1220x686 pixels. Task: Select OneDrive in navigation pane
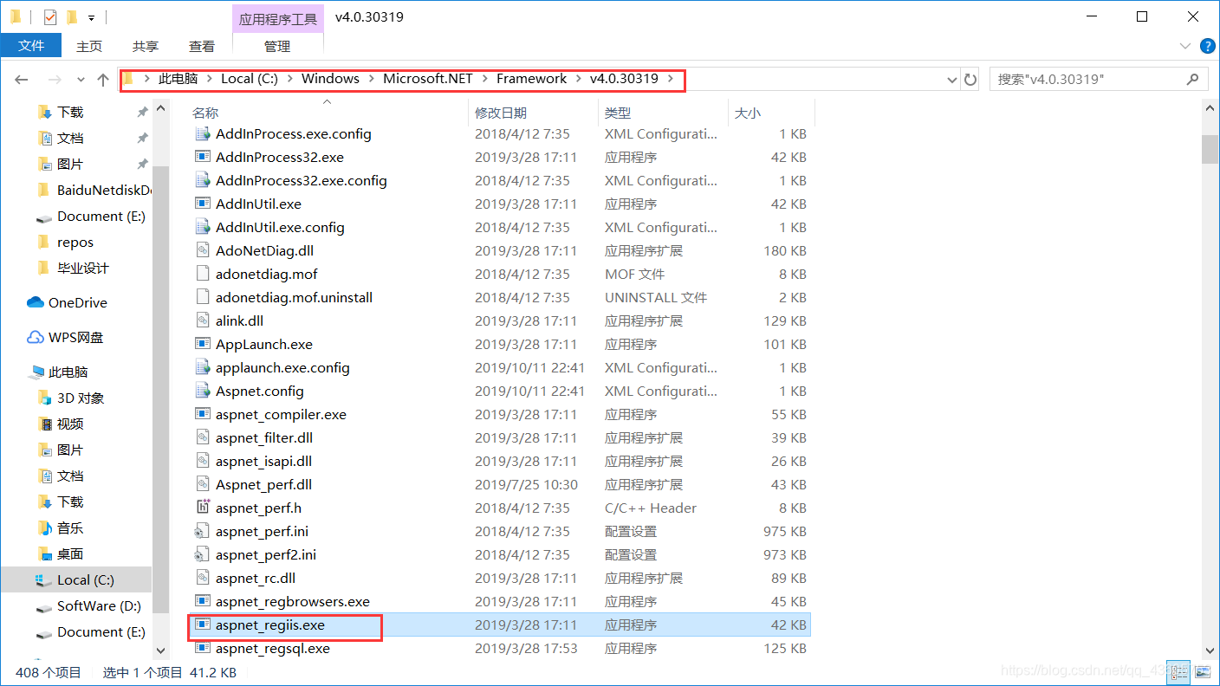[x=76, y=303]
